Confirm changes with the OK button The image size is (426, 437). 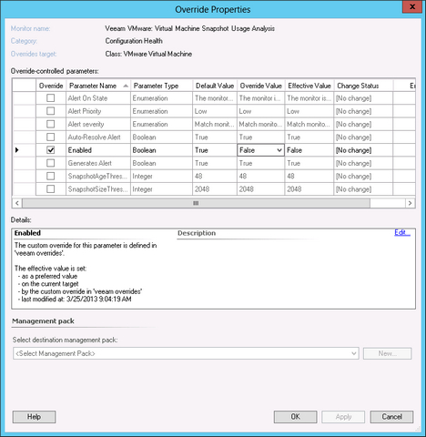click(296, 417)
